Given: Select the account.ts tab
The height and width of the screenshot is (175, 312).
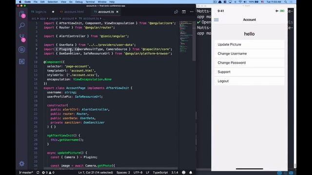Looking at the screenshot, I should pyautogui.click(x=106, y=12).
